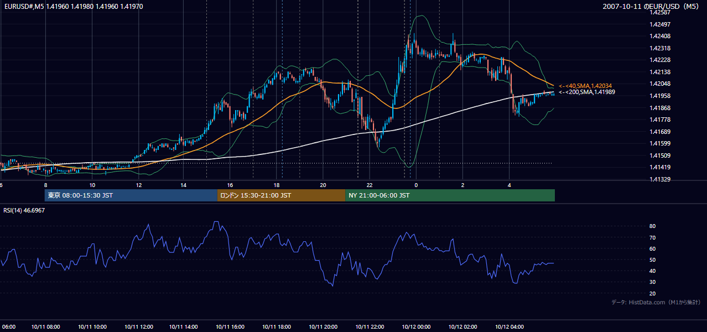The image size is (707, 332).
Task: Click hour label 12 under the candlestick chart
Action: 138,185
